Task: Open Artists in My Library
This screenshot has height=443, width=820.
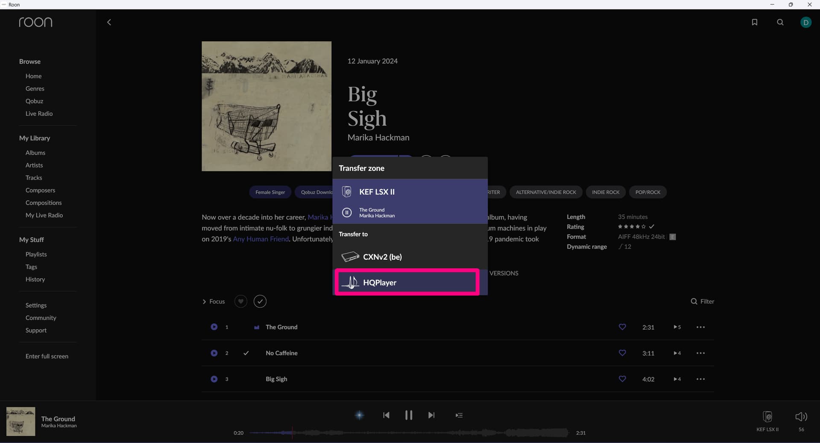Action: pyautogui.click(x=34, y=165)
